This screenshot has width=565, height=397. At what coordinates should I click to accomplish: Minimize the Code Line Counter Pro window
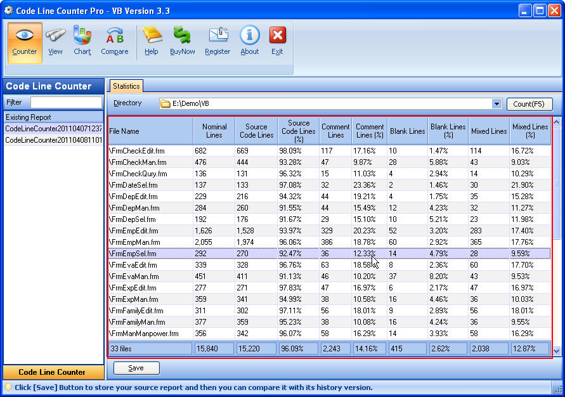525,11
